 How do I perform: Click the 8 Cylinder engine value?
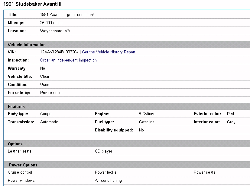coord(148,114)
